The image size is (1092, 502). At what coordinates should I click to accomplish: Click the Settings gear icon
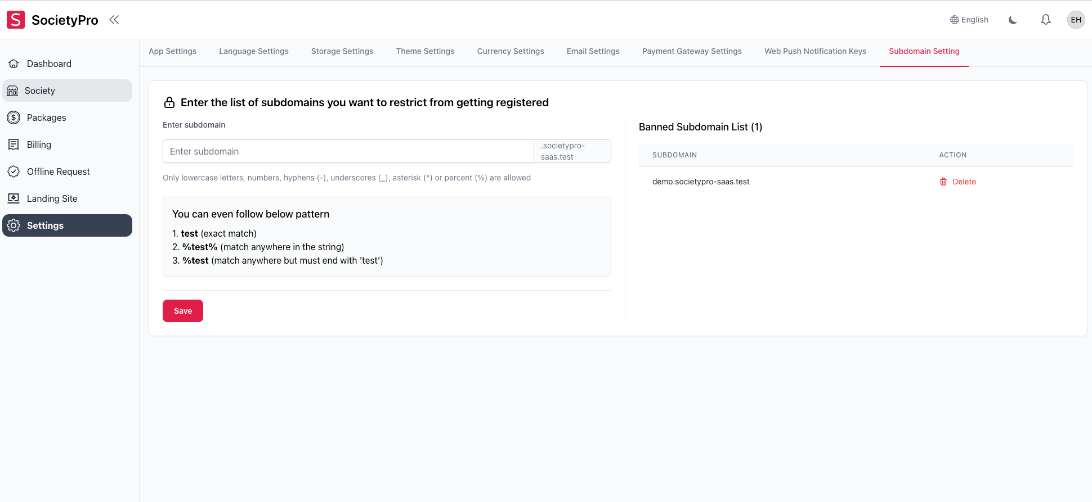point(14,225)
